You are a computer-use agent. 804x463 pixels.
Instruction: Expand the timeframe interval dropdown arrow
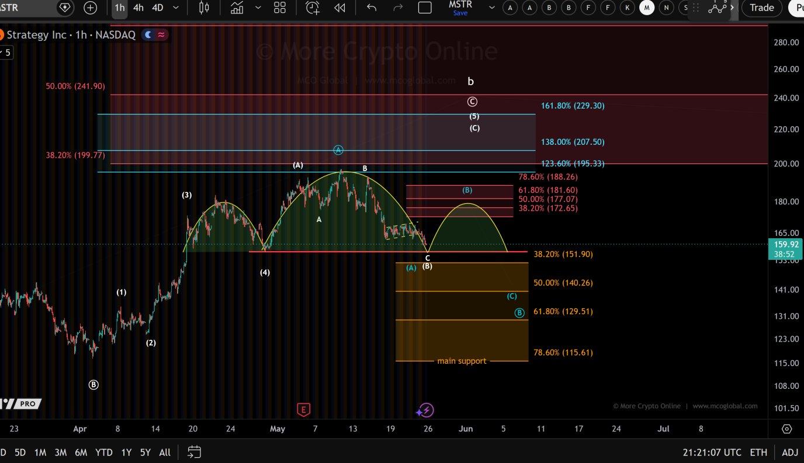tap(177, 8)
